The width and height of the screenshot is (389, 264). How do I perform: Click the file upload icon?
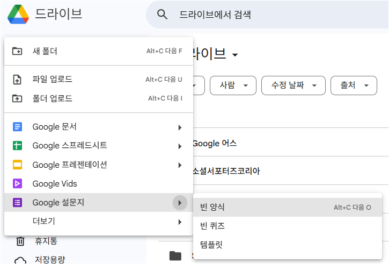click(x=17, y=80)
